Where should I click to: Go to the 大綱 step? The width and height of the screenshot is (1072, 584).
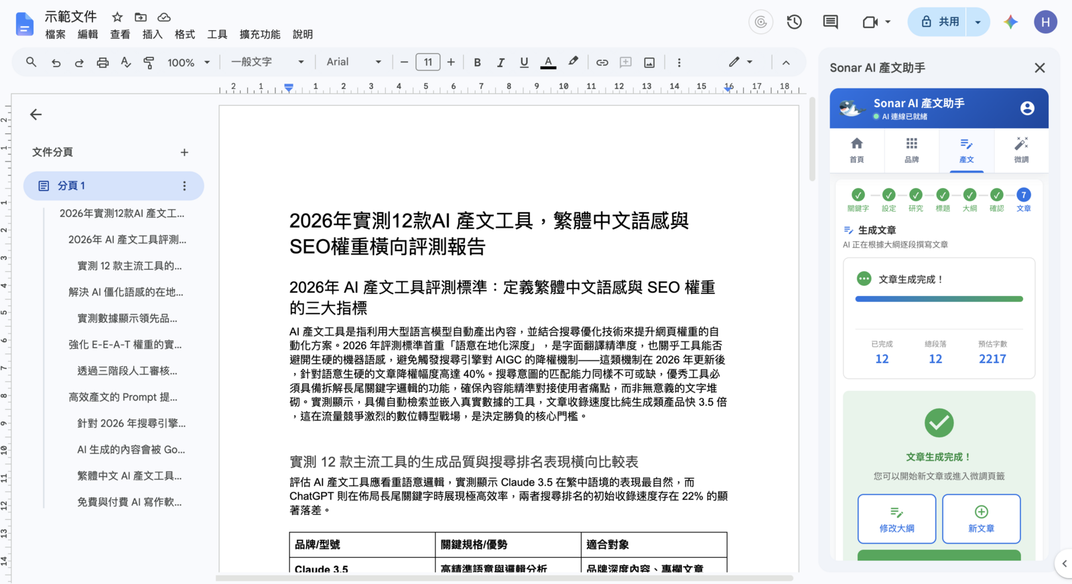point(969,200)
